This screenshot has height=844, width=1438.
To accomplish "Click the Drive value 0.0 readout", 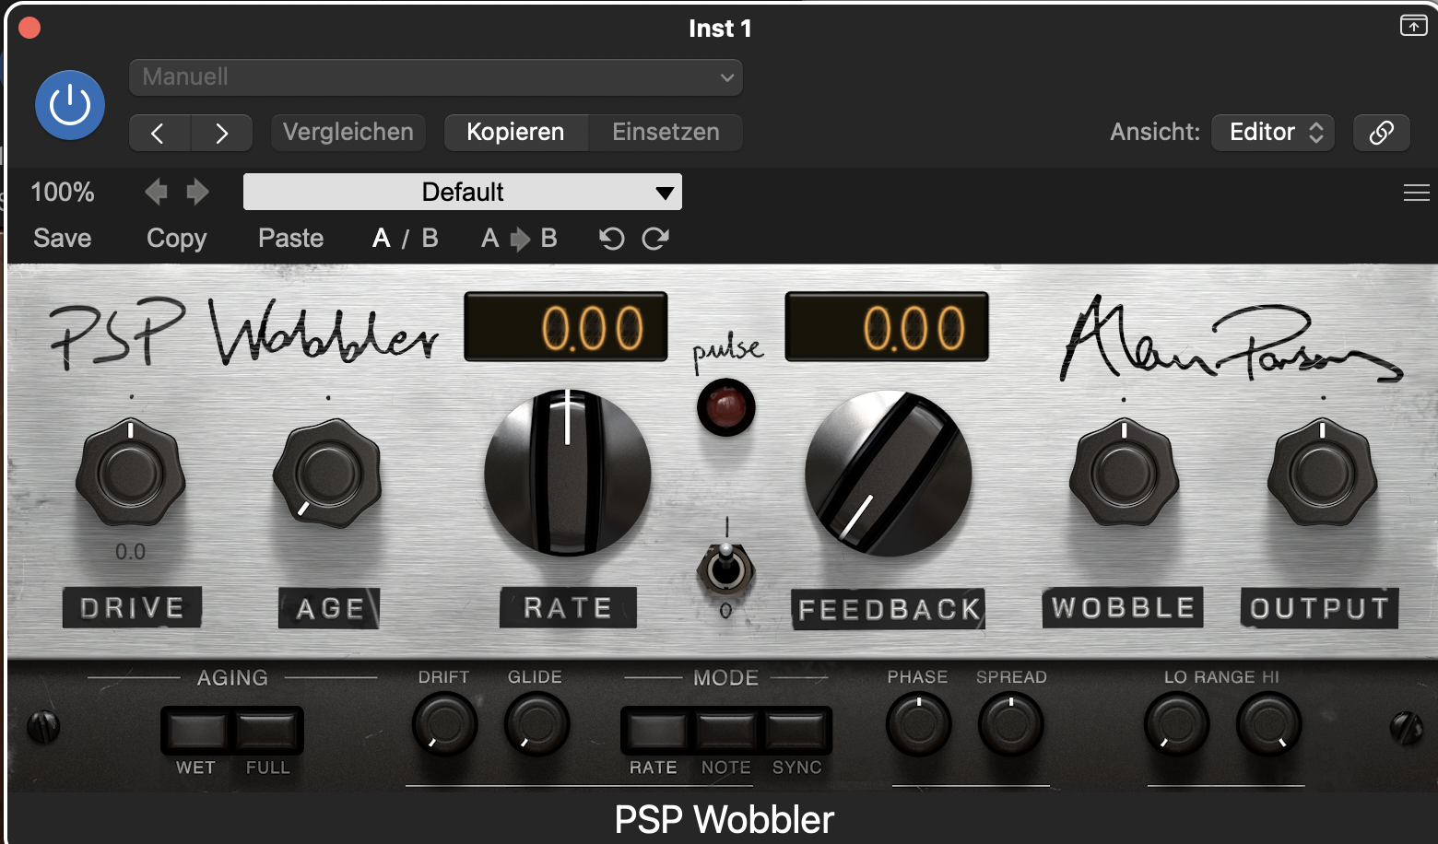I will (x=130, y=552).
